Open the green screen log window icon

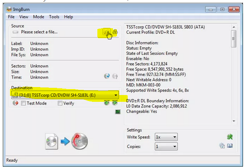coord(118,112)
